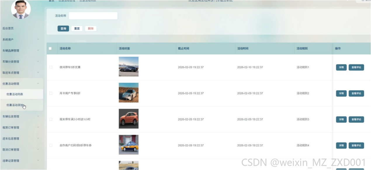Click 详情 for 周末停车满3小时送1小时
The image size is (371, 170).
pos(341,119)
